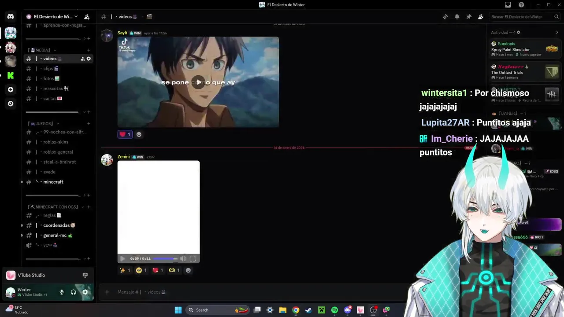Open the Help question mark icon
The height and width of the screenshot is (317, 564).
(521, 5)
